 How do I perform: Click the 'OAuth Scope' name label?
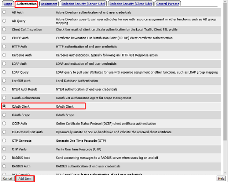(x=21, y=115)
